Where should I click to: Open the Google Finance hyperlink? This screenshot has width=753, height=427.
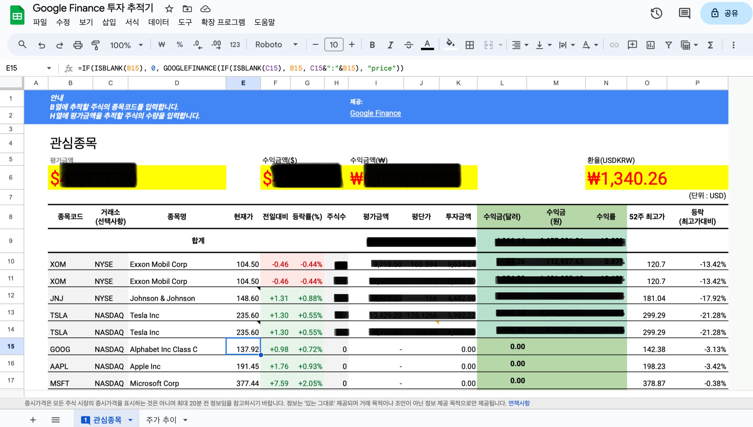[375, 113]
